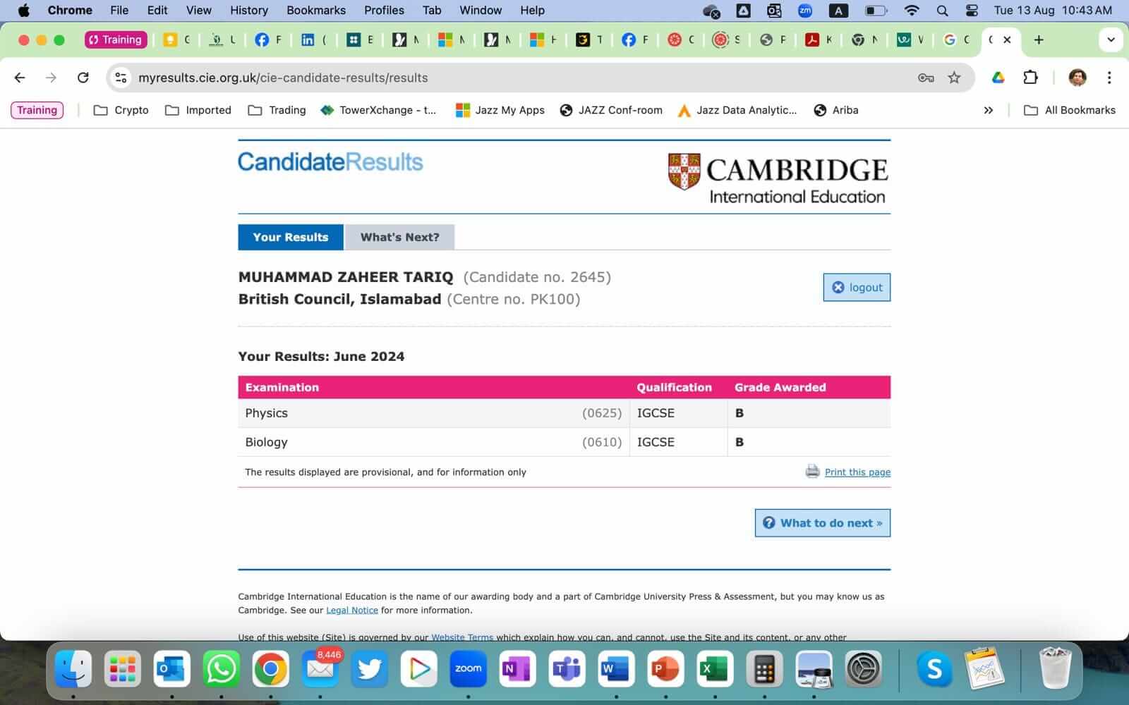Expand the tab search dropdown arrow

pos(1111,39)
